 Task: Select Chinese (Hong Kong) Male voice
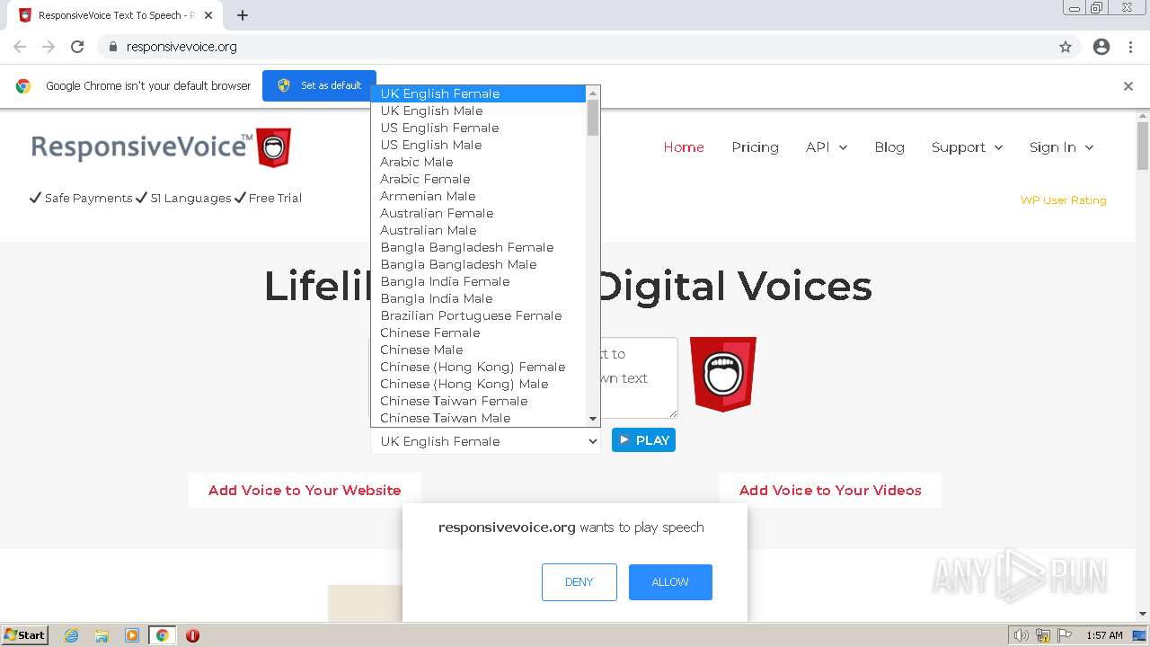click(478, 384)
